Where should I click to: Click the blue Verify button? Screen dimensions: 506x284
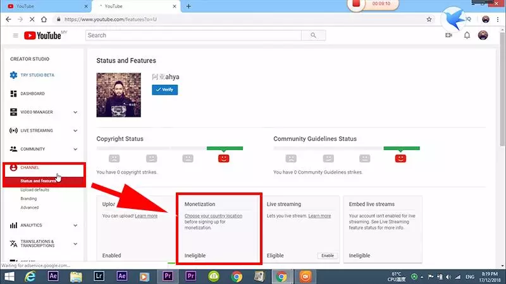[164, 90]
